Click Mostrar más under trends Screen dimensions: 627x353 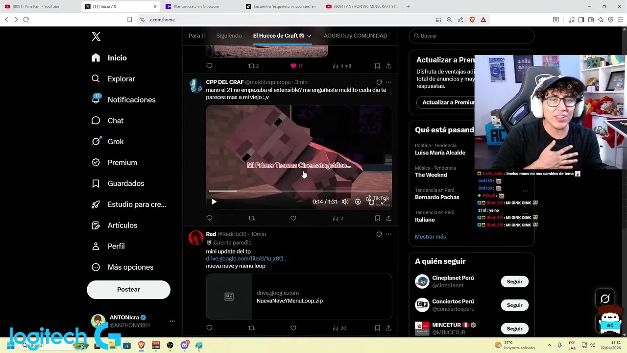click(430, 237)
